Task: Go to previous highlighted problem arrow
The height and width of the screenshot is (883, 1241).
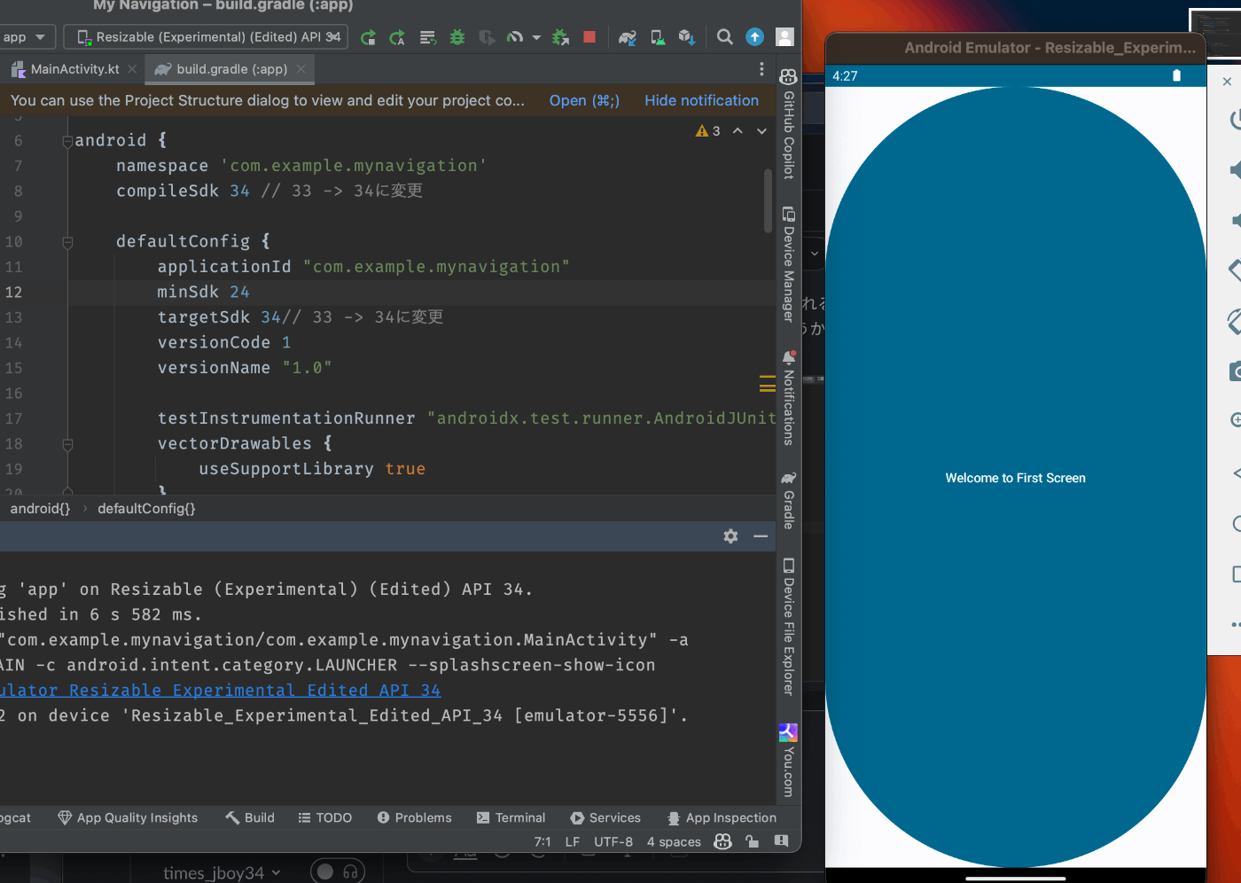Action: pos(738,131)
